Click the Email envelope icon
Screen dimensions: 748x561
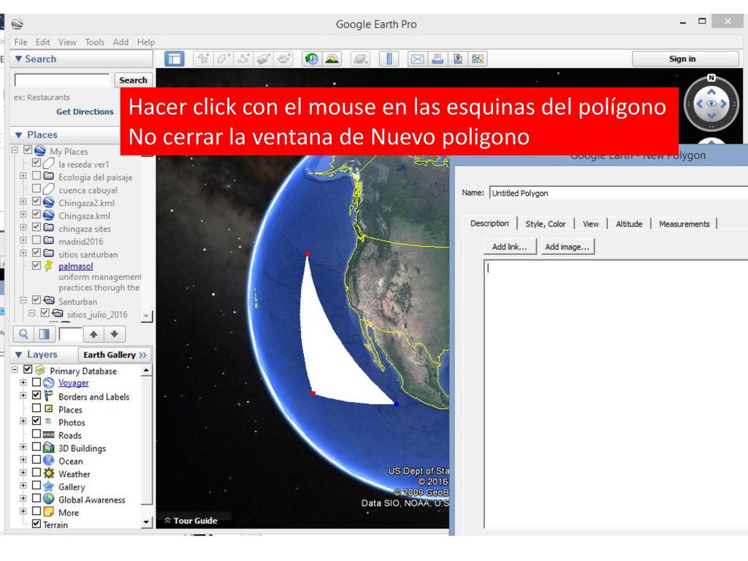(x=417, y=58)
